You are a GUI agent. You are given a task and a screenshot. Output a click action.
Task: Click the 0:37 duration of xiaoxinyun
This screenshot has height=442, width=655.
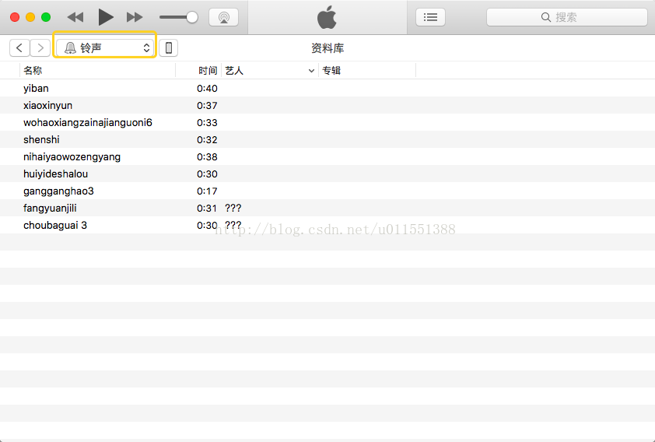point(207,105)
